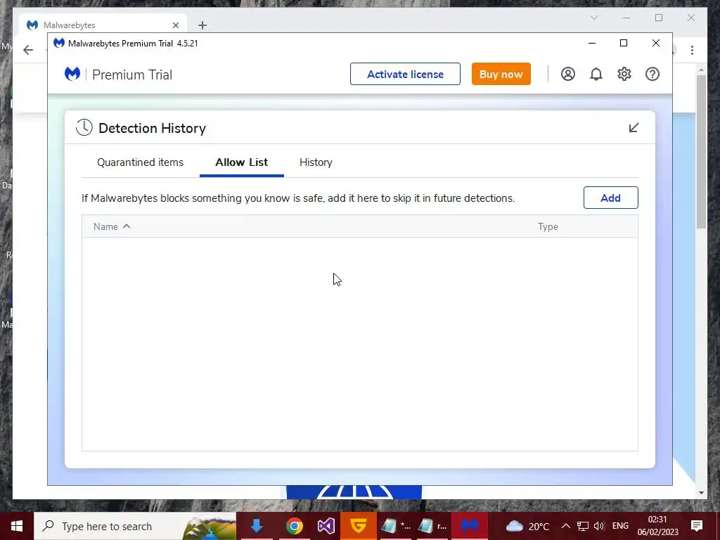Open Google Chrome from the taskbar
Viewport: 720px width, 540px height.
click(295, 526)
